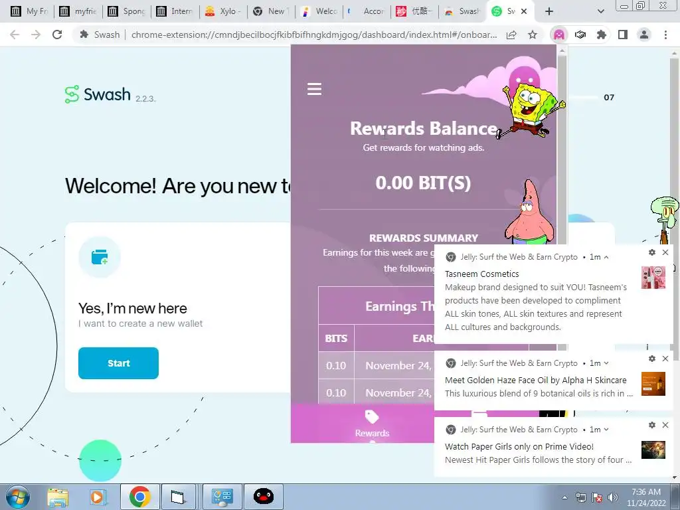Image resolution: width=680 pixels, height=510 pixels.
Task: Switch to the Spong browser tab
Action: pyautogui.click(x=127, y=11)
